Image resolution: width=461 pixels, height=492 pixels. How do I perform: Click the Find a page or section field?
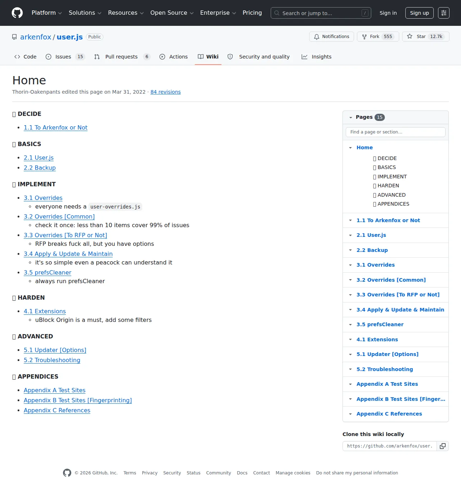coord(395,132)
